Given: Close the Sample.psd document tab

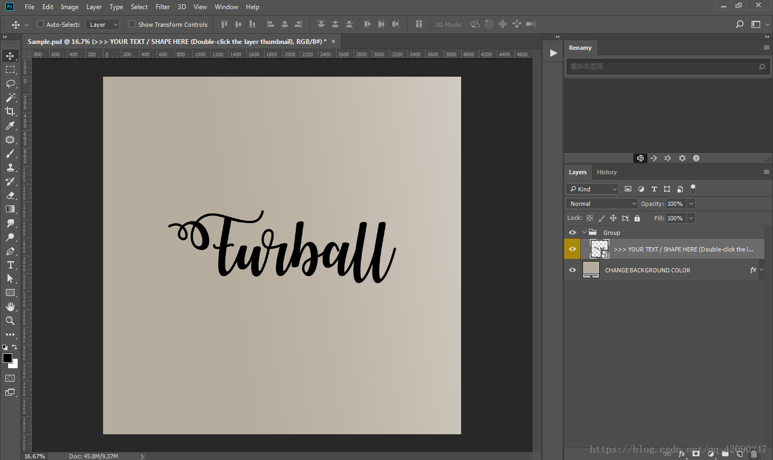Looking at the screenshot, I should click(x=333, y=41).
